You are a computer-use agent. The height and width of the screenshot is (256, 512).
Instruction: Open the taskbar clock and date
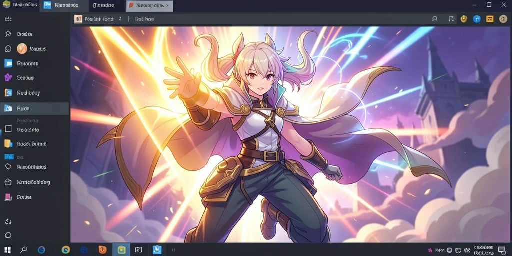pyautogui.click(x=483, y=250)
